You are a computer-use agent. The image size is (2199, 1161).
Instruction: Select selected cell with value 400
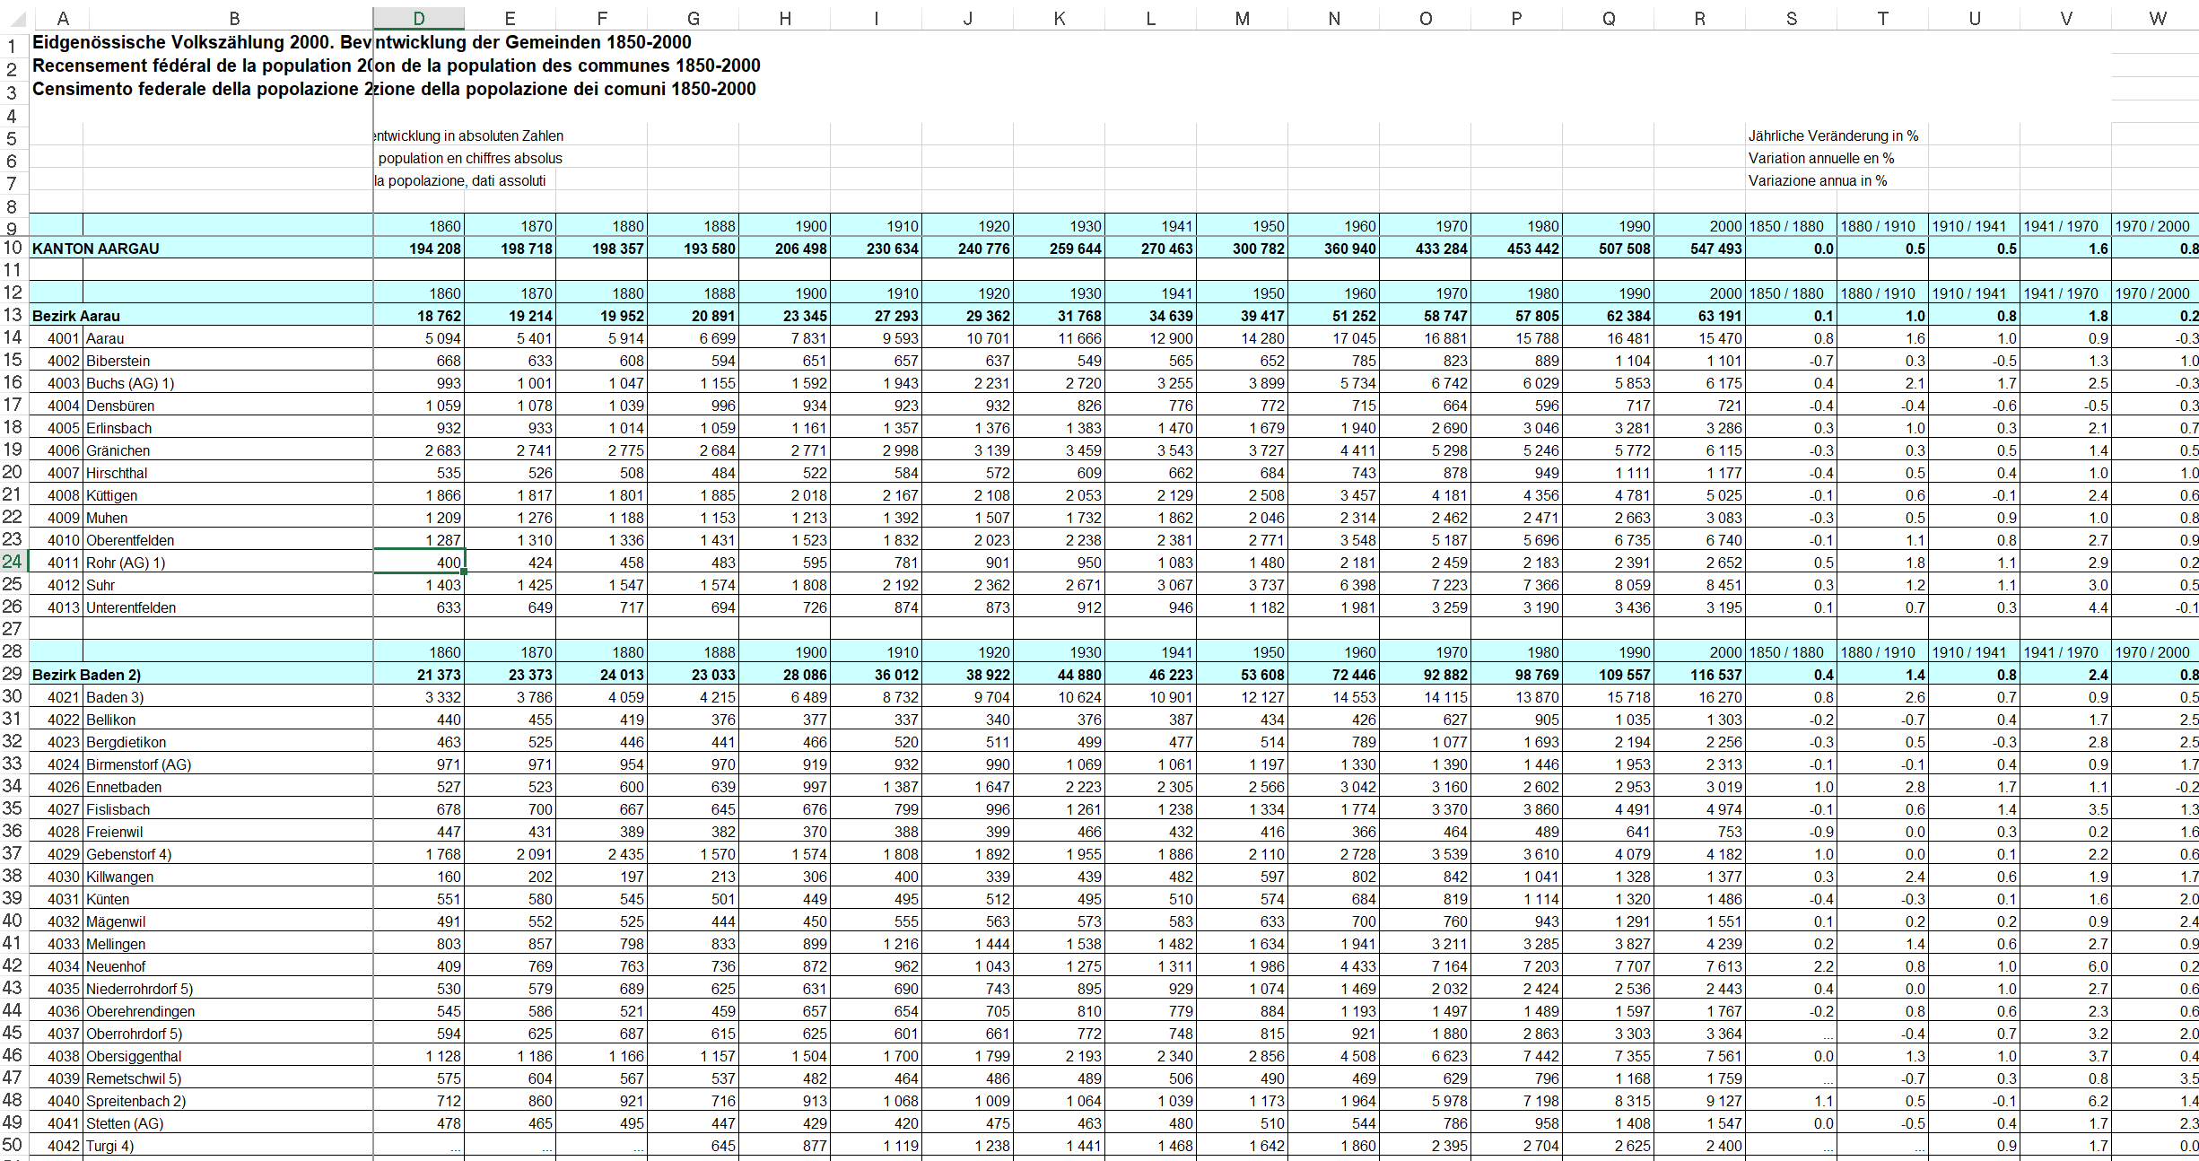coord(419,563)
